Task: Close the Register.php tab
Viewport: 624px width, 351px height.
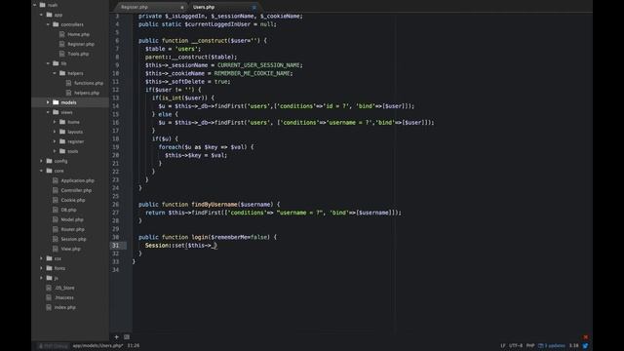Action: [x=182, y=7]
